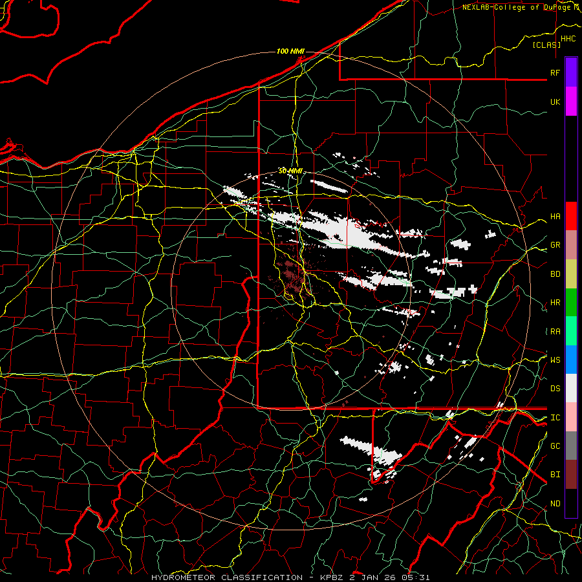Click the '50 NMI' range ring label
The width and height of the screenshot is (582, 582).
coord(290,171)
